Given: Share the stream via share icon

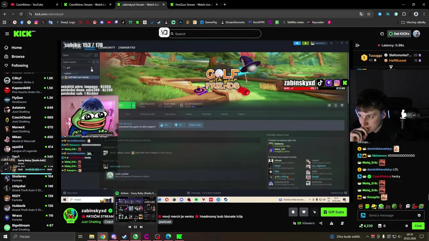Looking at the screenshot, I should coord(321,223).
